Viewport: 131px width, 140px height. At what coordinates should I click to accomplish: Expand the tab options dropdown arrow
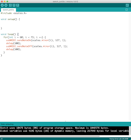(x=126, y=10)
